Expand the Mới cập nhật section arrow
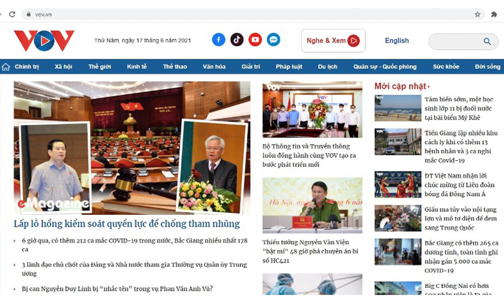Viewport: 504px width, 302px height. click(429, 86)
